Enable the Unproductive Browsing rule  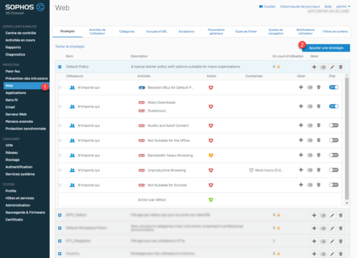[x=334, y=170]
